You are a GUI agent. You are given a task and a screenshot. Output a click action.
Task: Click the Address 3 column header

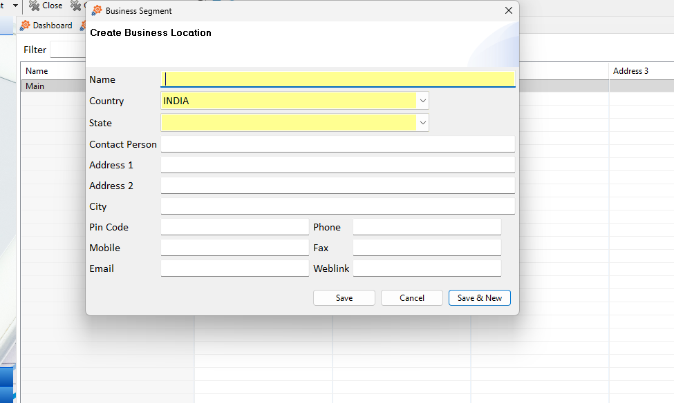(x=630, y=71)
